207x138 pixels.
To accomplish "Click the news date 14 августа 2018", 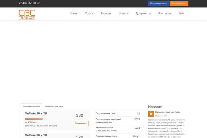I will pyautogui.click(x=161, y=116).
